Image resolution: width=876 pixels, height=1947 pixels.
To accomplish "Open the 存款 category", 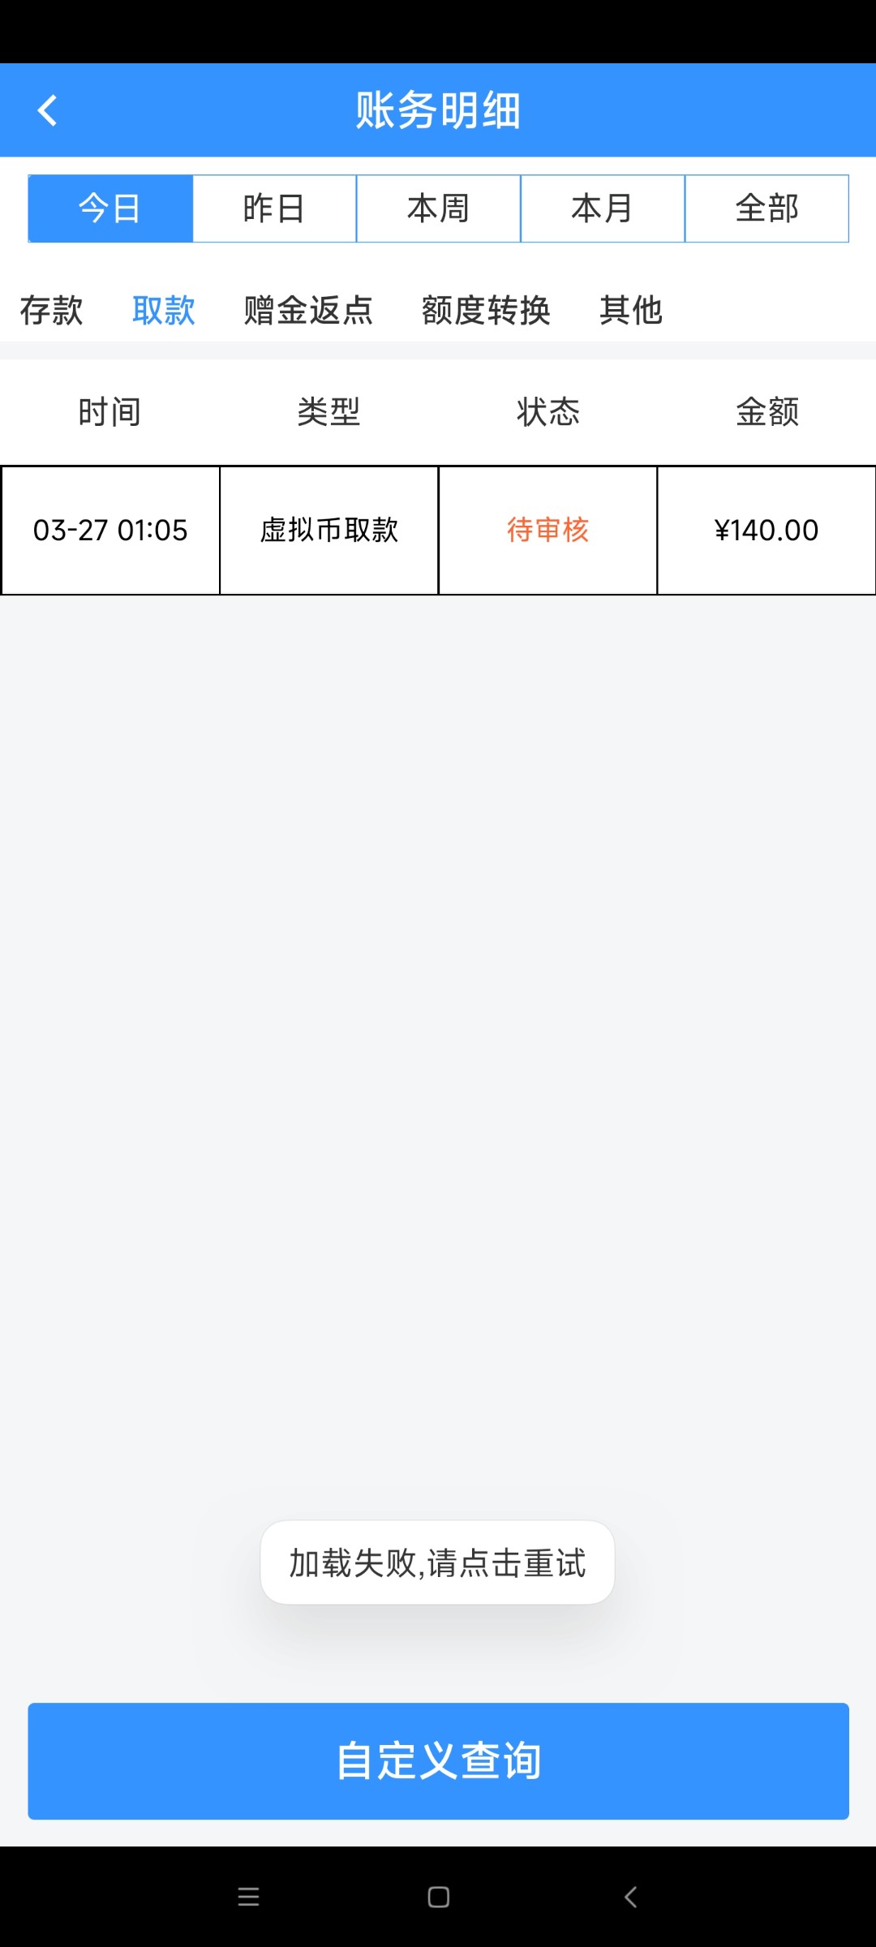I will coord(51,310).
